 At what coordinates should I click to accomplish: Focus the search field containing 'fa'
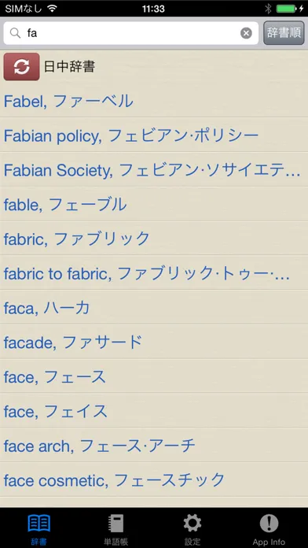(x=130, y=33)
